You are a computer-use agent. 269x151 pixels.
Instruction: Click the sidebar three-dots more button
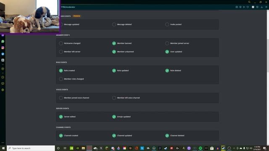3,143
